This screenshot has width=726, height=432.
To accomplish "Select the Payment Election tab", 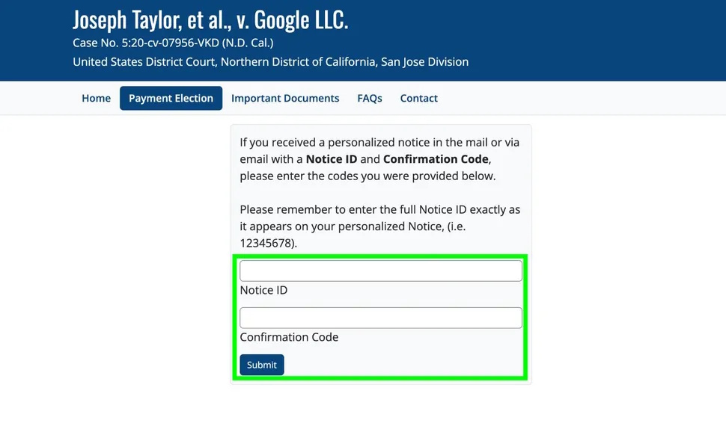I will 171,98.
